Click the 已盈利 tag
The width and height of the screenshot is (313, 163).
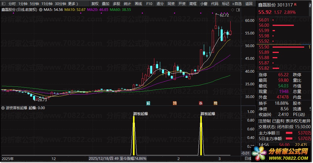pos(278,121)
